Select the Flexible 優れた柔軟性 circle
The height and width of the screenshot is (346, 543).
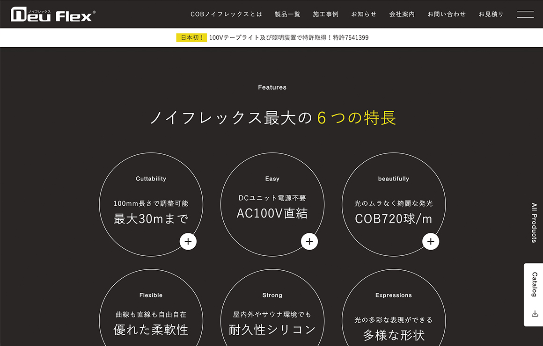coord(151,308)
